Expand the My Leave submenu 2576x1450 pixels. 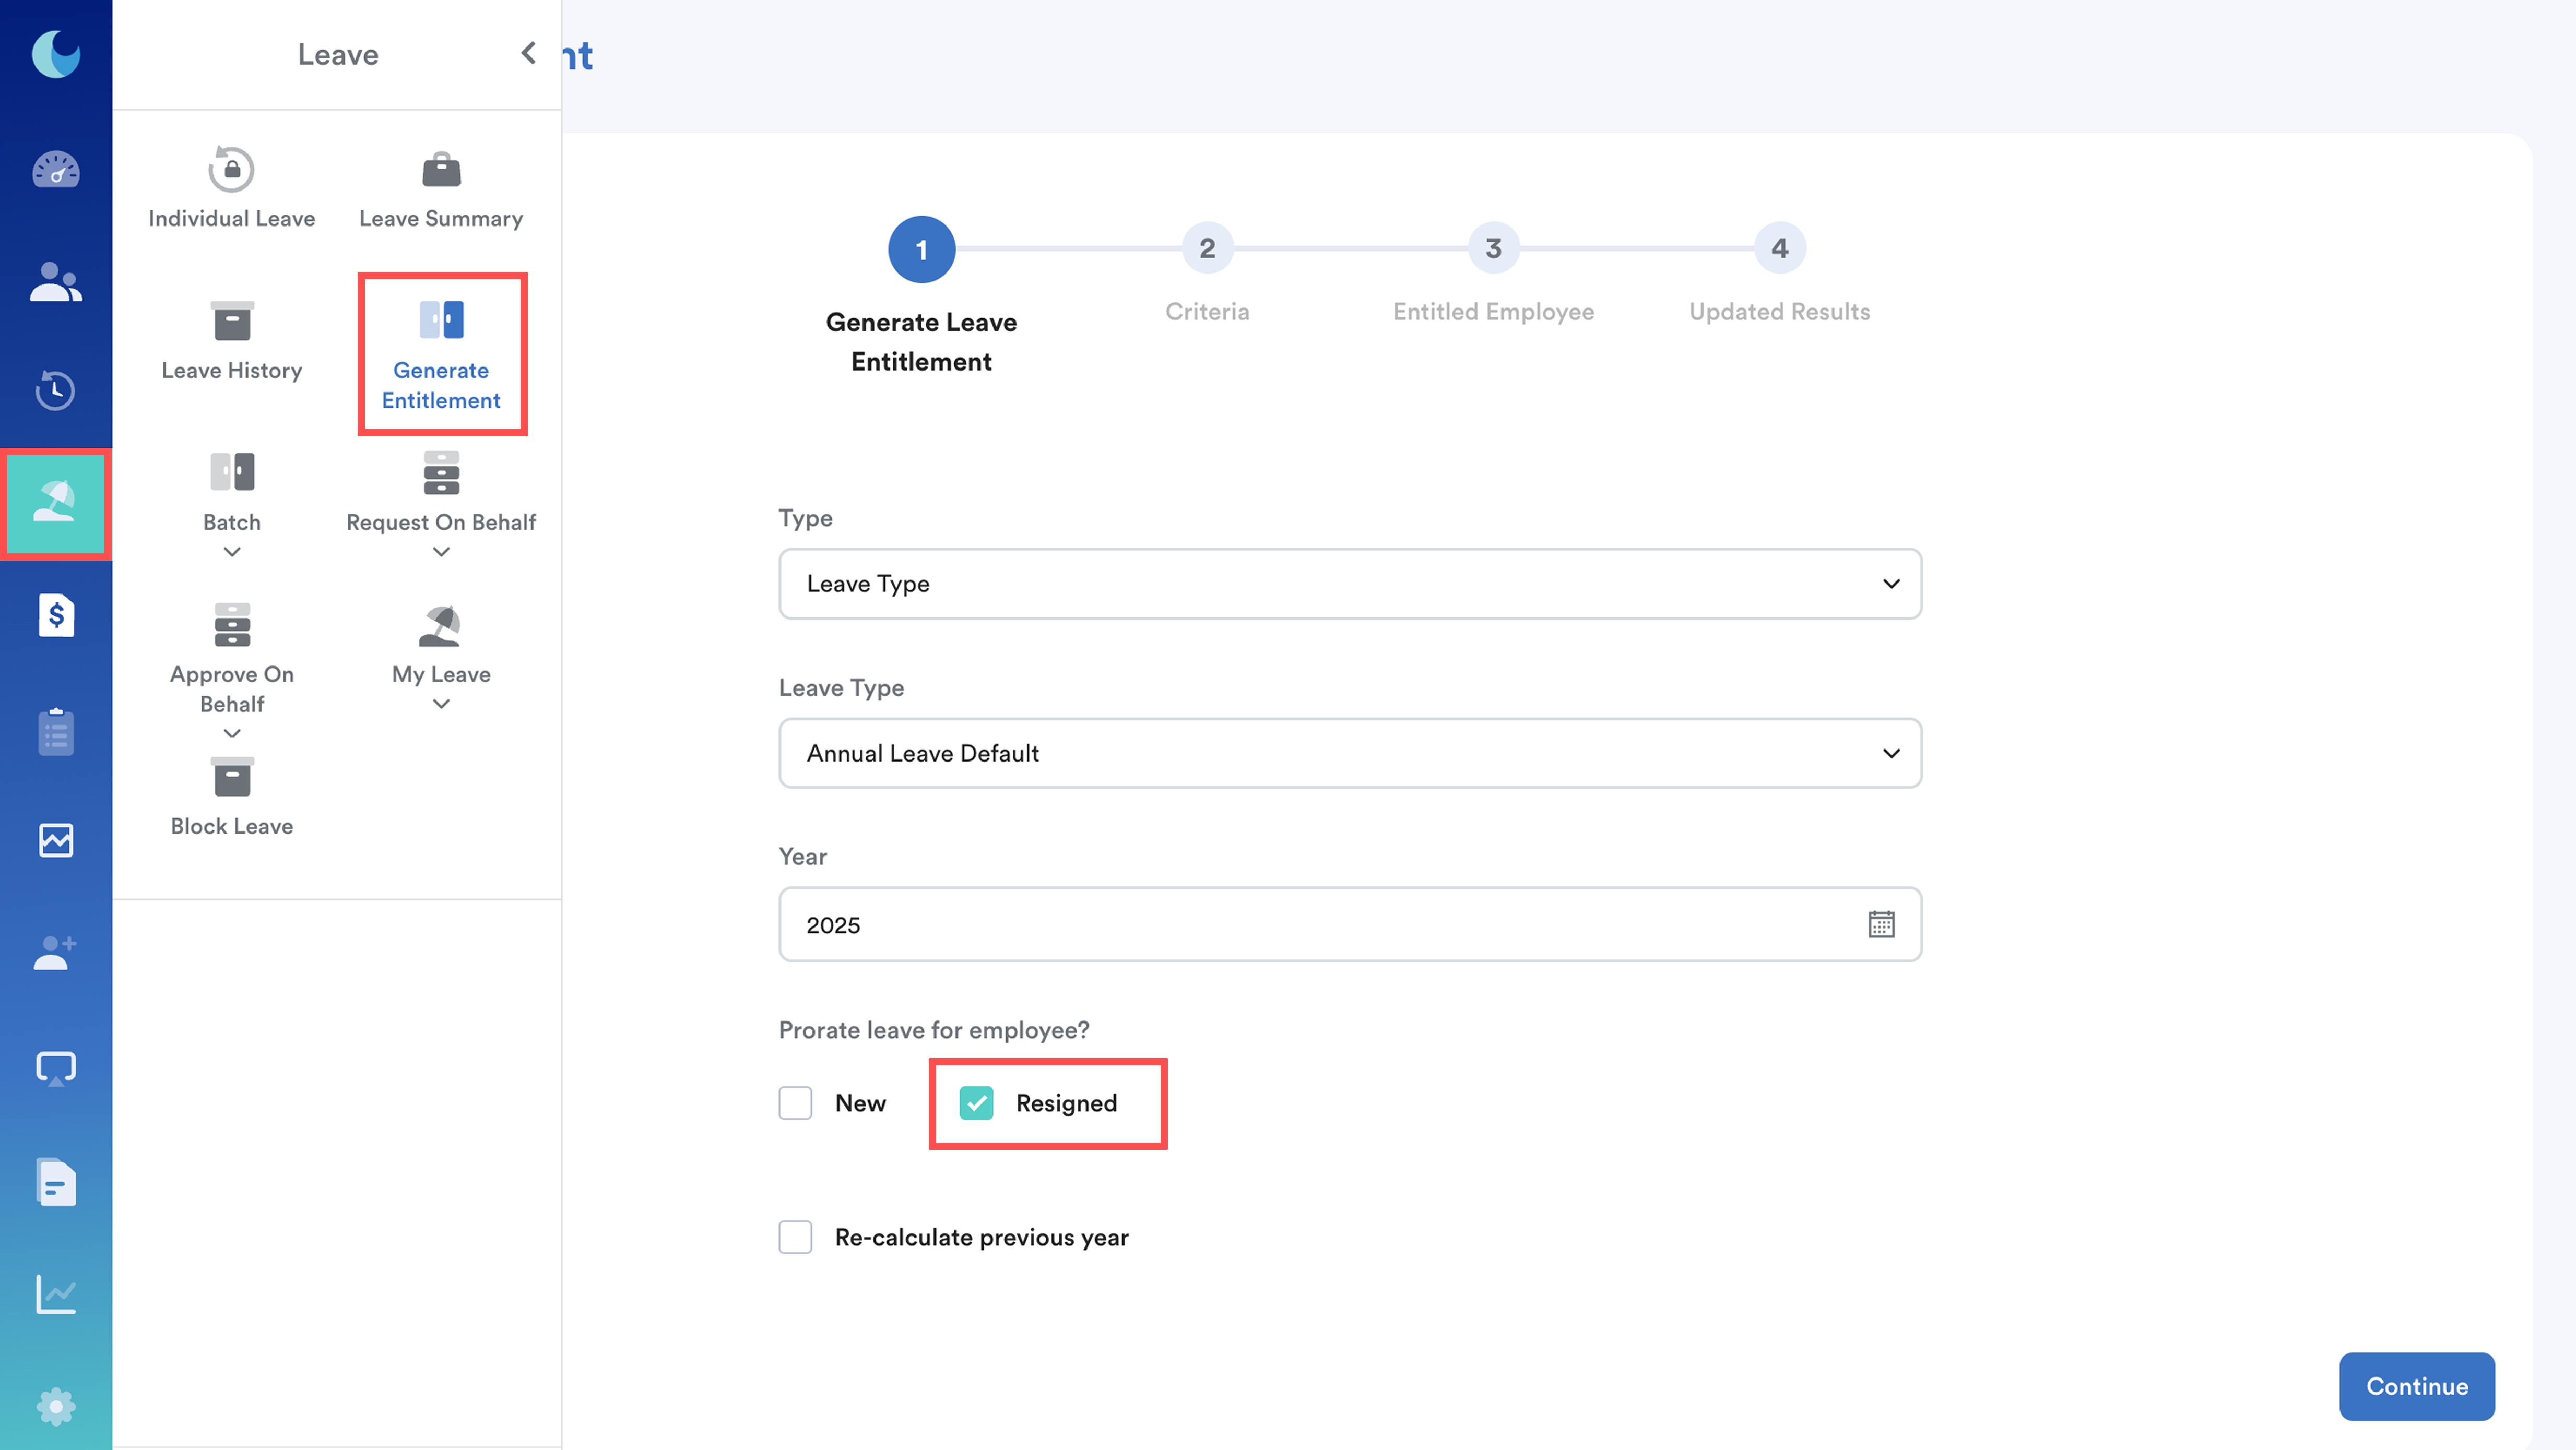click(x=441, y=704)
